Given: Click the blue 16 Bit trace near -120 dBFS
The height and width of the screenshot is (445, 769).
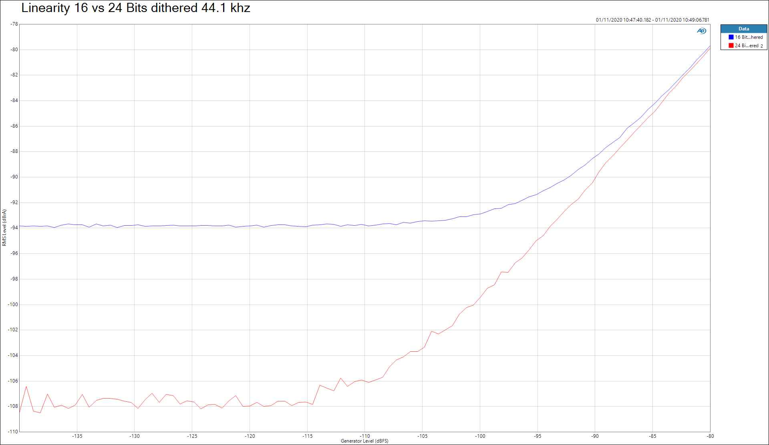Looking at the screenshot, I should [250, 226].
